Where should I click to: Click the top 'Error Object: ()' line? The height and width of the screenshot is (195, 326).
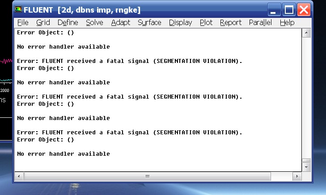point(46,33)
